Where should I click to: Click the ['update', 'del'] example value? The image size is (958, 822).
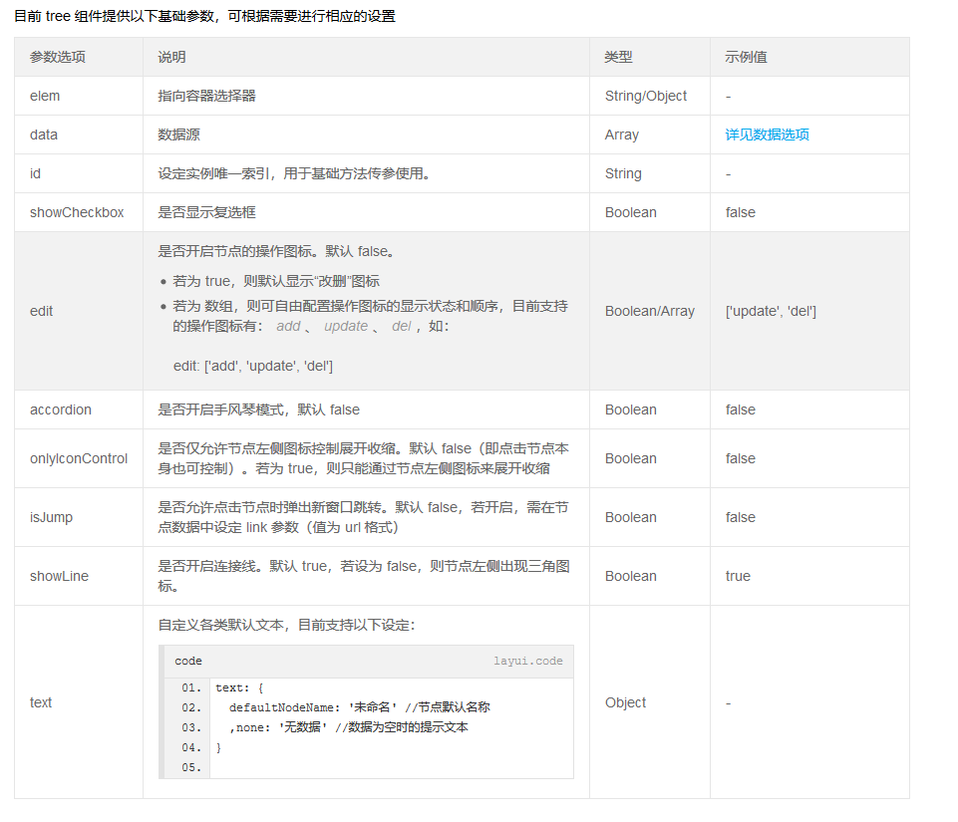point(773,311)
